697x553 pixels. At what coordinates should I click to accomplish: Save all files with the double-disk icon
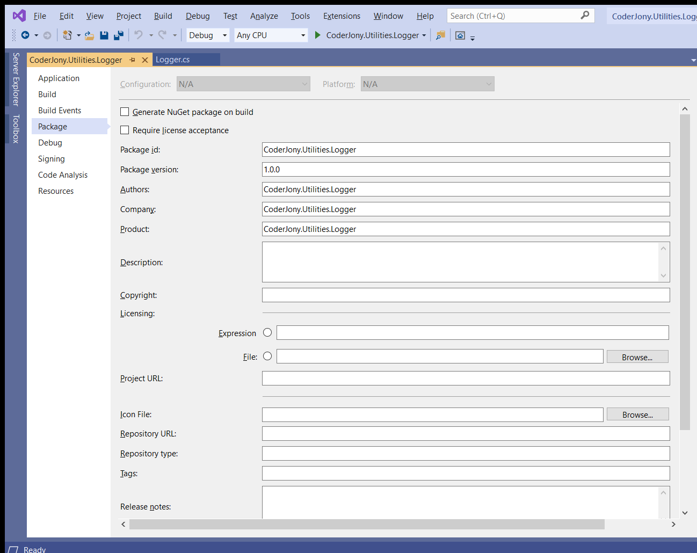click(x=119, y=35)
